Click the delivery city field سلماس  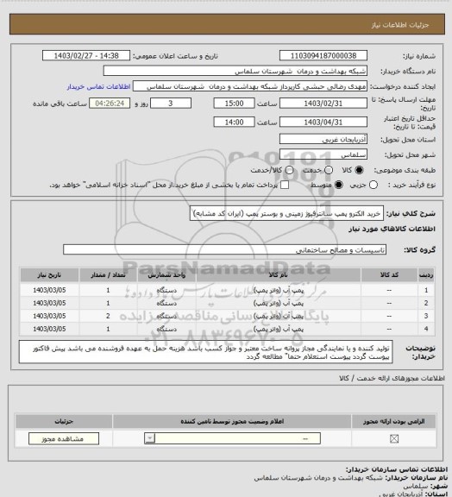(323, 154)
